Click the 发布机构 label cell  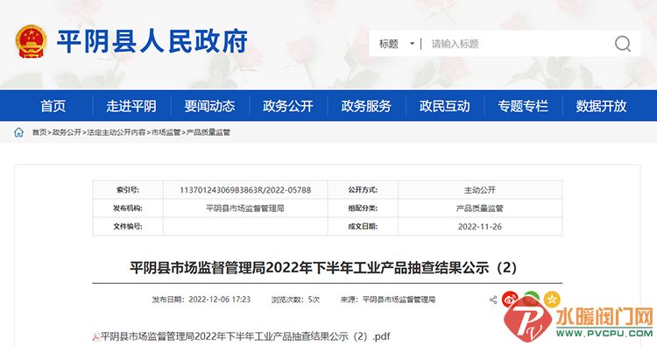tap(128, 208)
